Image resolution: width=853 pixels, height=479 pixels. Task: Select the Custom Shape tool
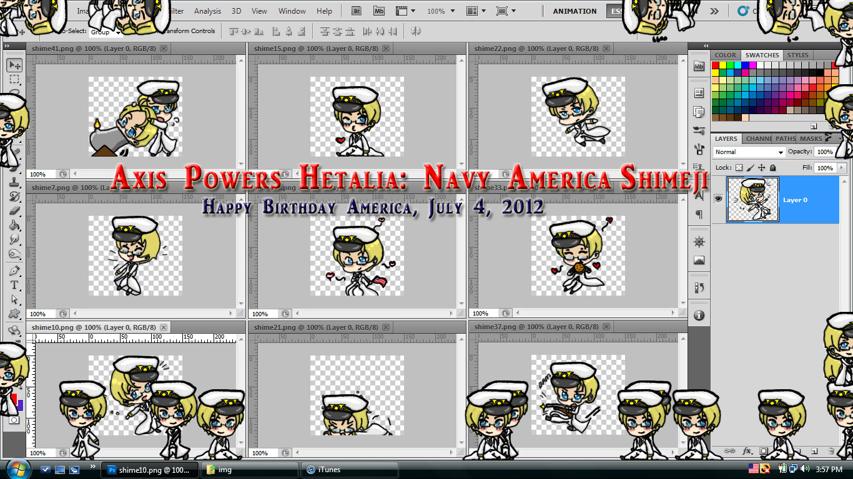point(14,314)
